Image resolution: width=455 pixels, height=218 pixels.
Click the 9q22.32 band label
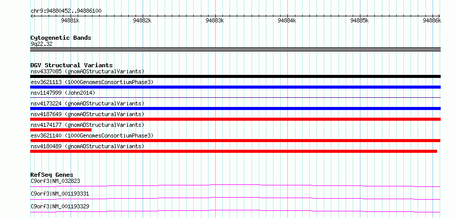(41, 44)
